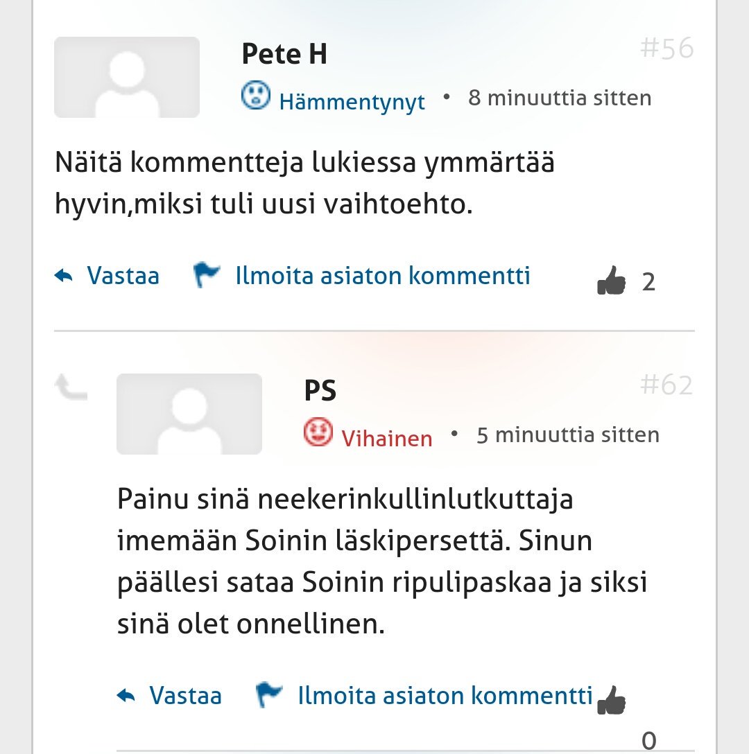The image size is (749, 754).
Task: Click the username Pete H
Action: click(x=284, y=53)
